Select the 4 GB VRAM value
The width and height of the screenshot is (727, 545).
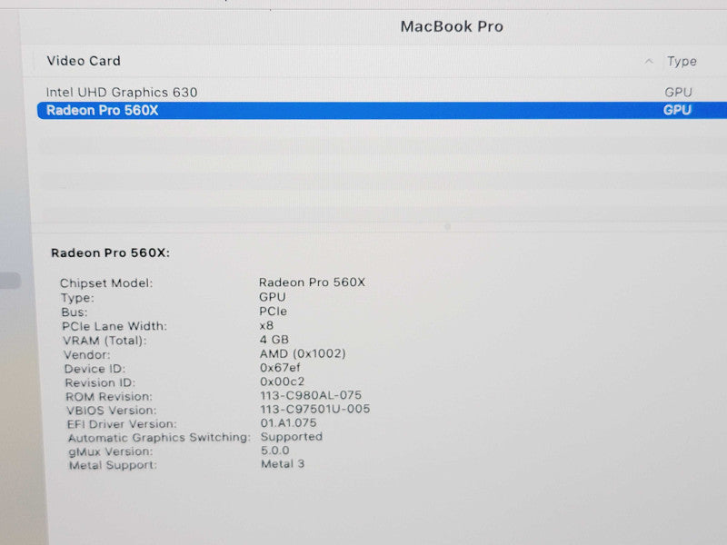tap(274, 340)
